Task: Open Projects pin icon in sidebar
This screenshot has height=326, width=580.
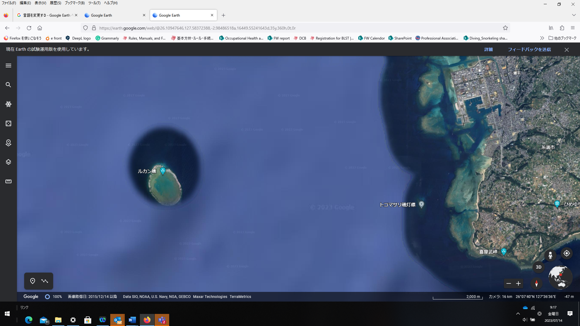Action: point(8,143)
